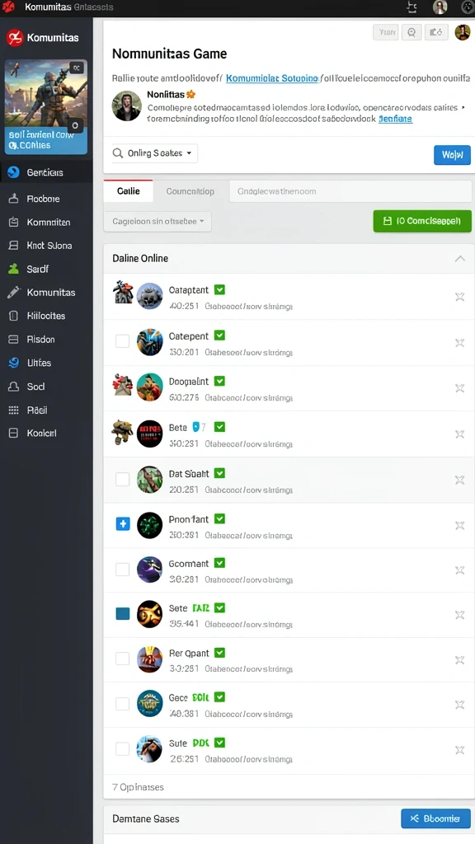Open the user avatar in top bar
The width and height of the screenshot is (475, 844).
coord(440,7)
